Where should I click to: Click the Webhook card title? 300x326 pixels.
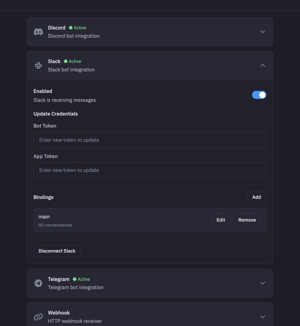point(59,313)
